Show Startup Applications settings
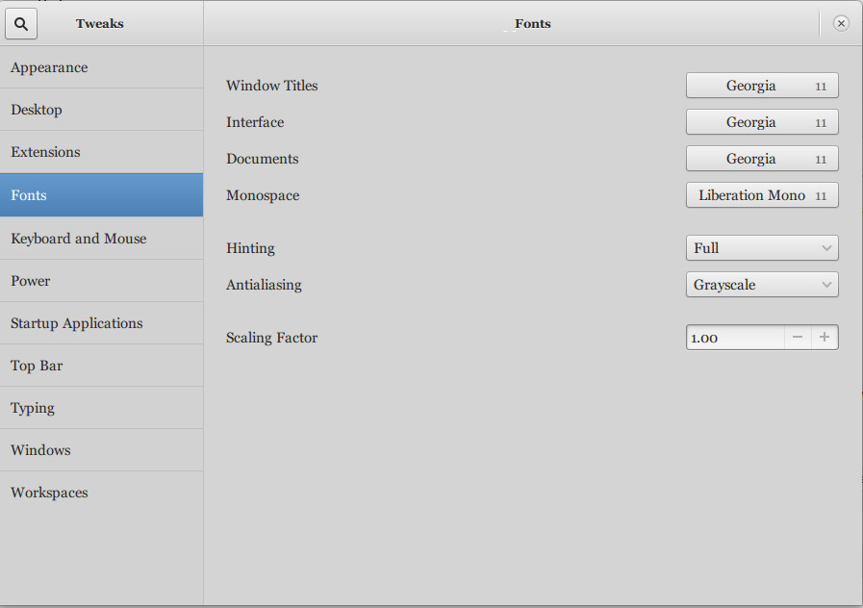863x608 pixels. tap(101, 322)
